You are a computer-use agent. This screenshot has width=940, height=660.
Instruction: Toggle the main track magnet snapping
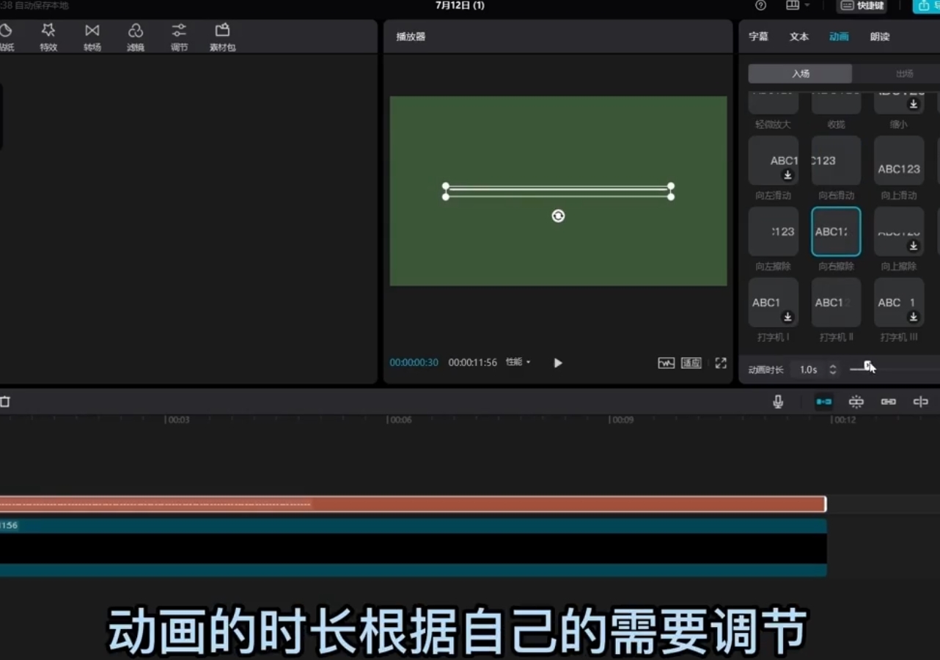824,402
